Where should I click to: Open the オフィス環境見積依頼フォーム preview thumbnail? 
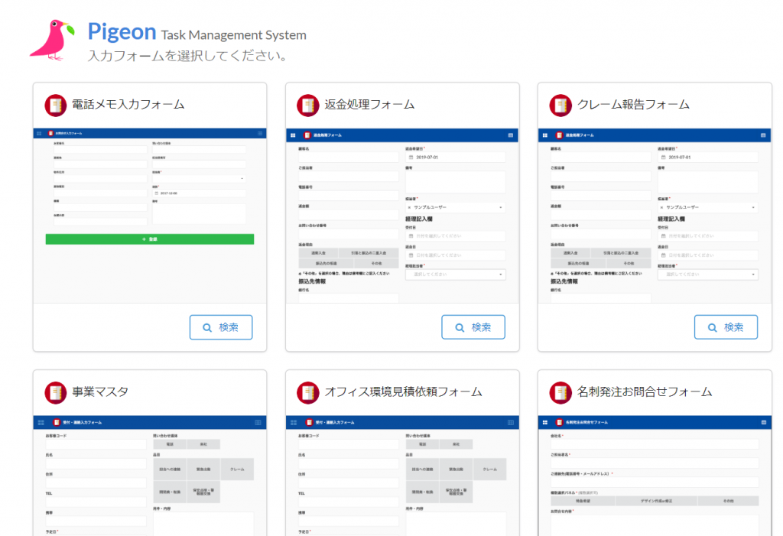point(402,476)
